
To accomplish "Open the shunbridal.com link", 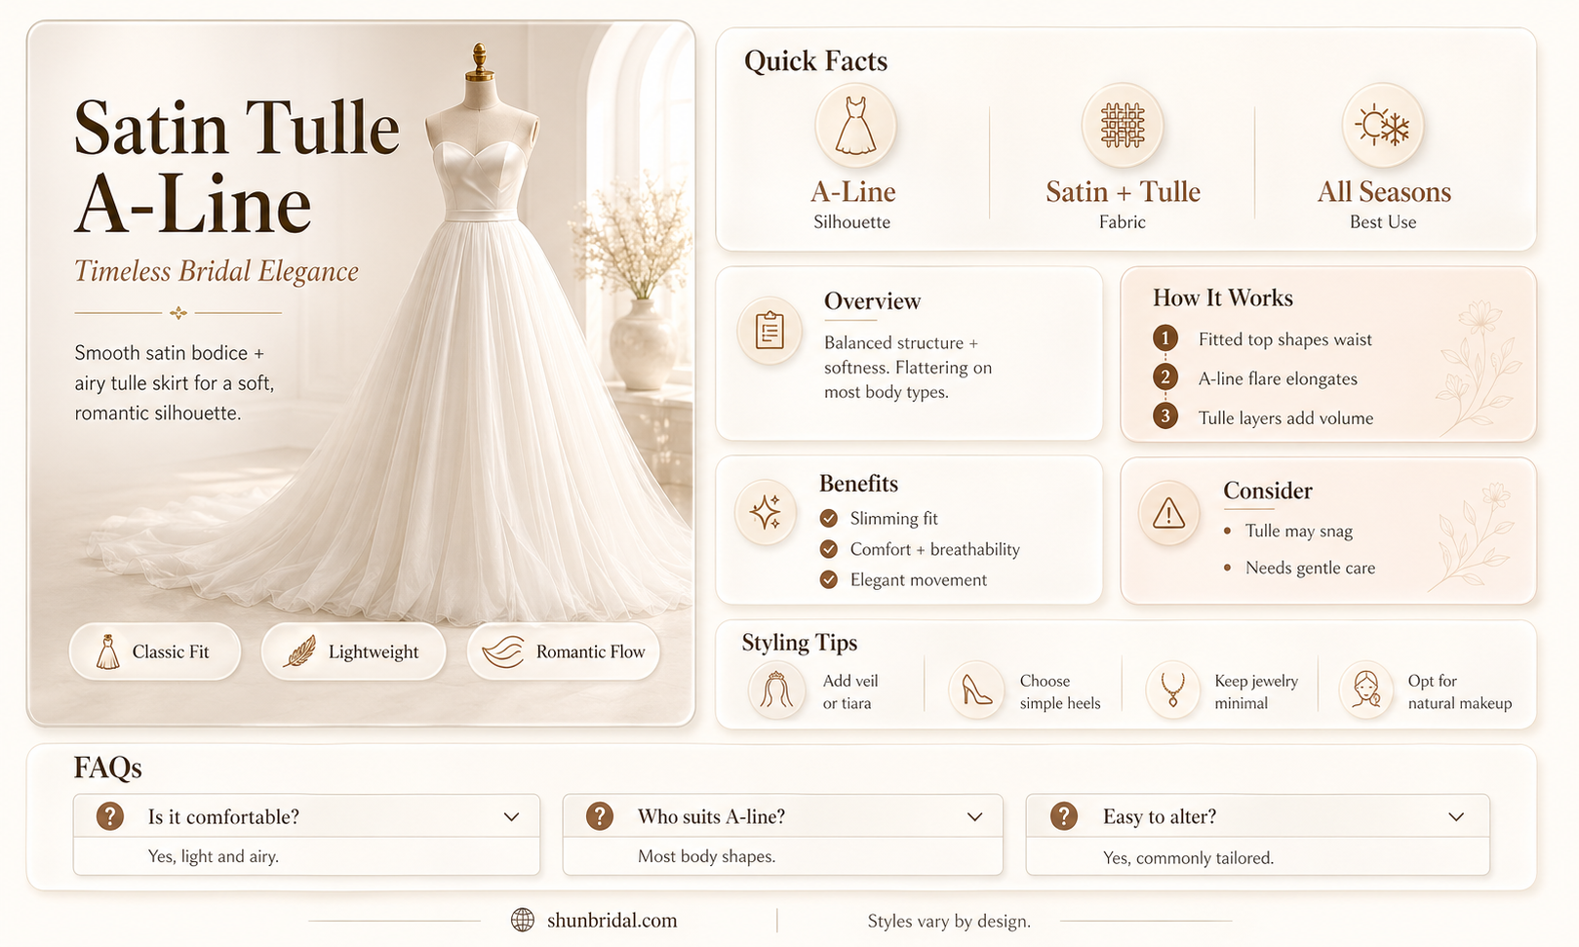I will coord(612,920).
